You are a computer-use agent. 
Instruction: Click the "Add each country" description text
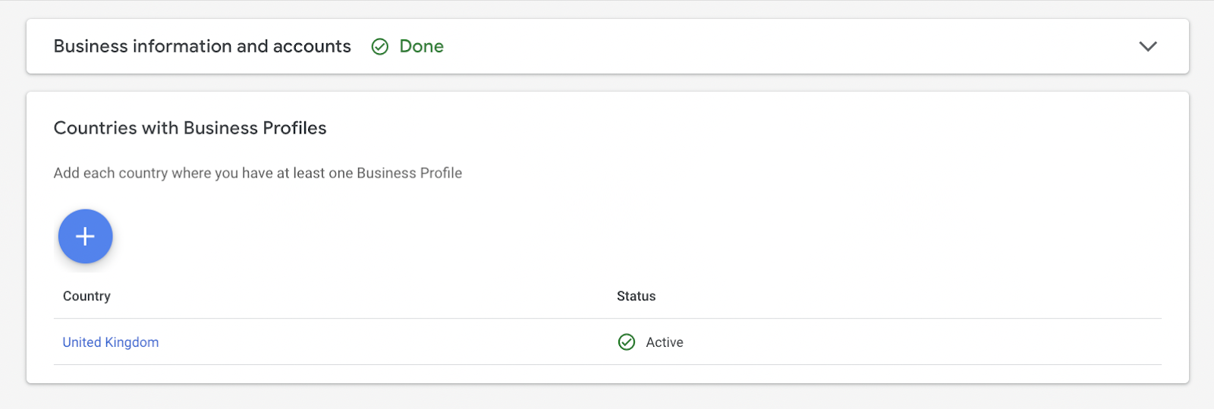pyautogui.click(x=257, y=173)
